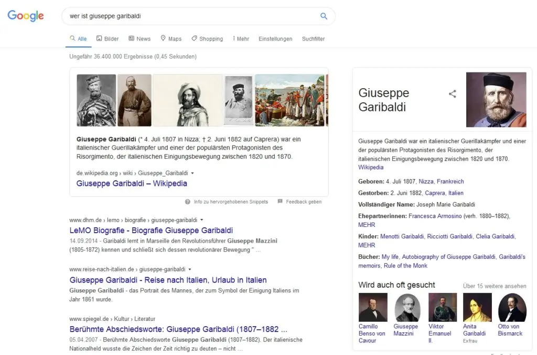This screenshot has width=537, height=355.
Task: Click the feedback flag icon
Action: click(x=280, y=201)
